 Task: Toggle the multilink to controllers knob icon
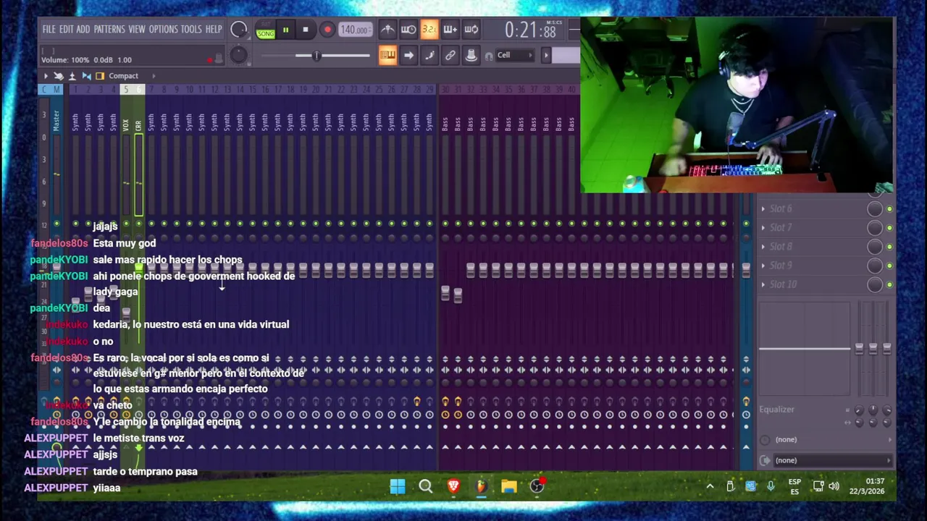[x=471, y=56]
